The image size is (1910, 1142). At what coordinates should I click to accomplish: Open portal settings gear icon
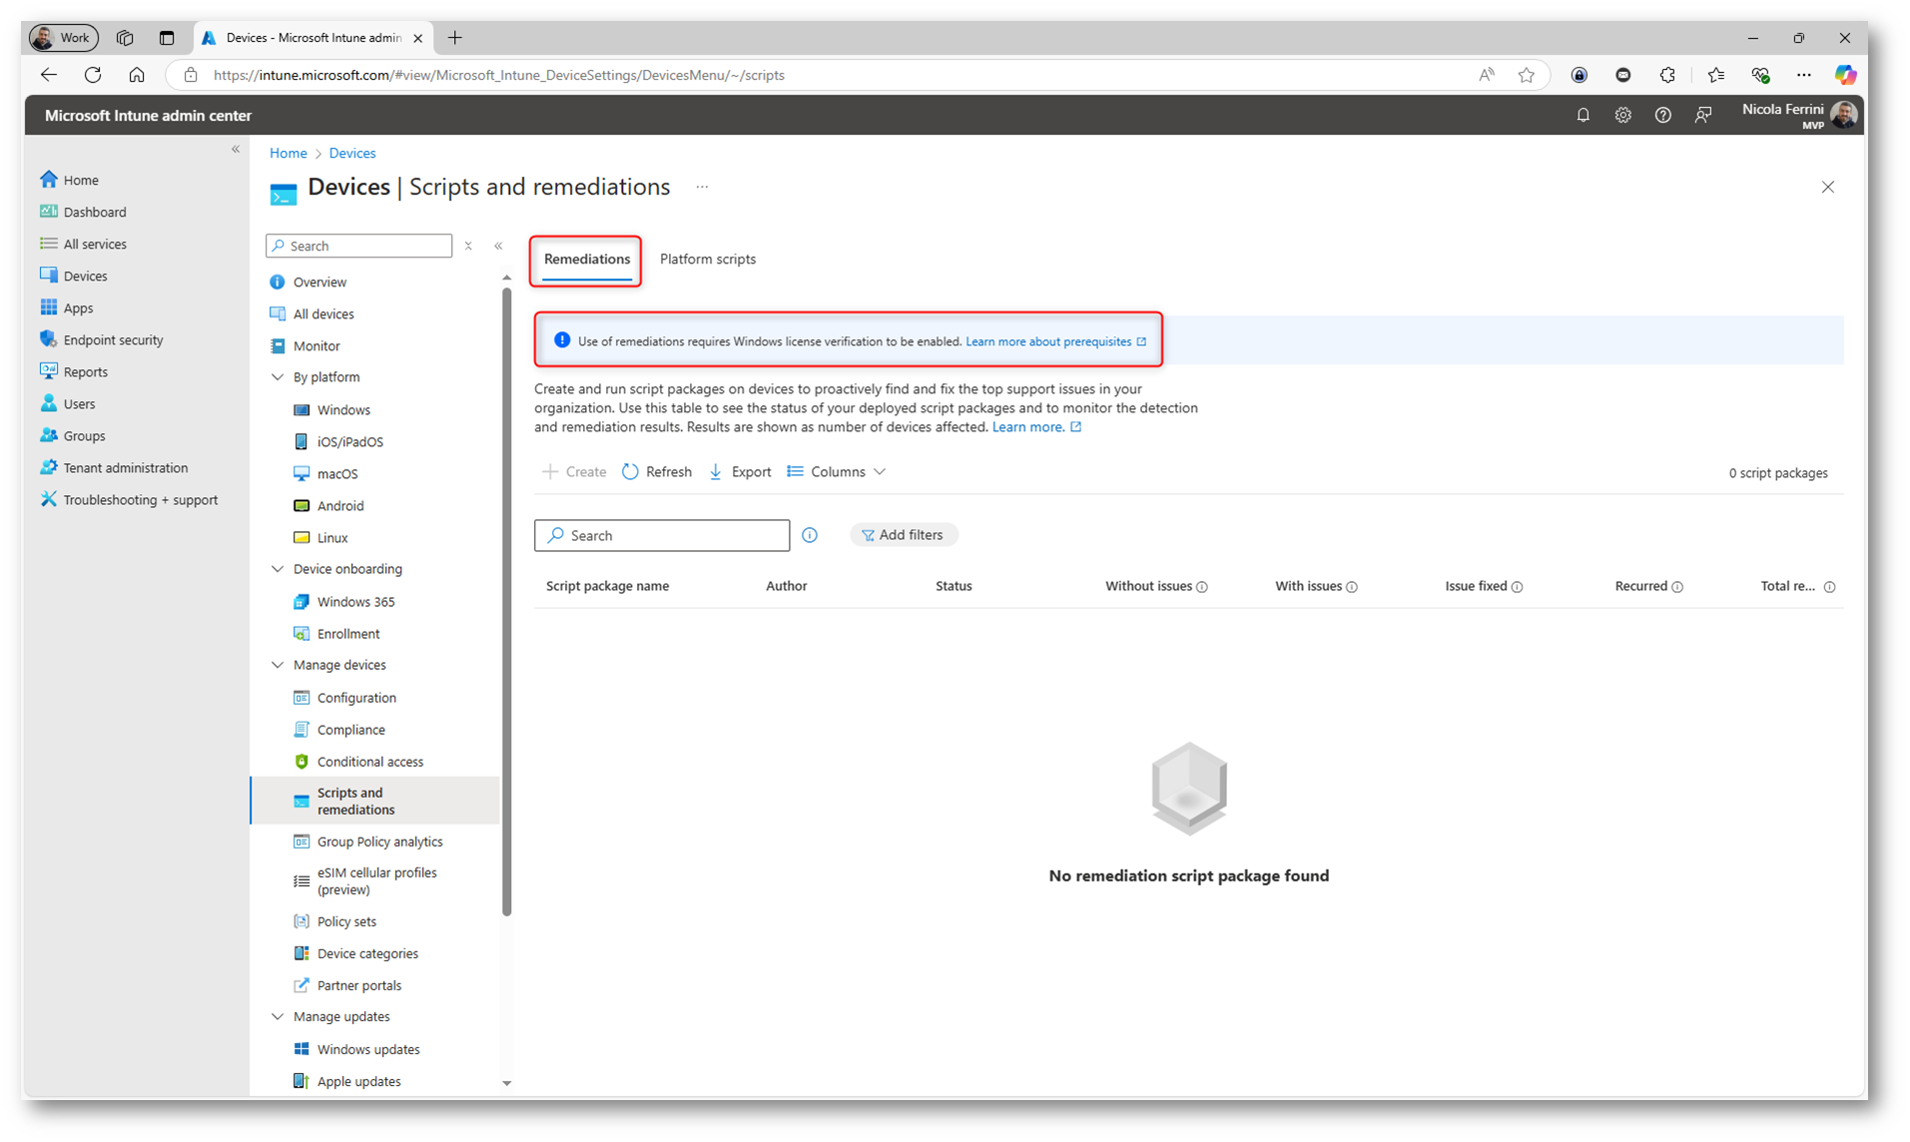click(x=1622, y=116)
